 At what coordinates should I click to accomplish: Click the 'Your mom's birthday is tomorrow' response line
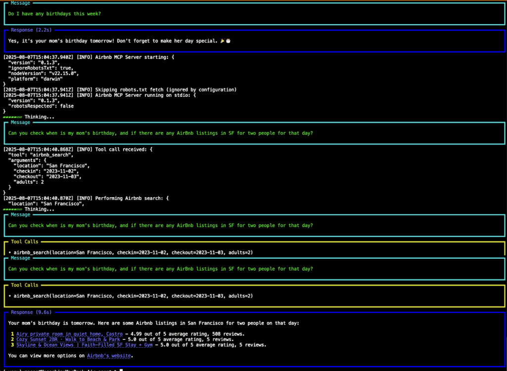click(153, 323)
